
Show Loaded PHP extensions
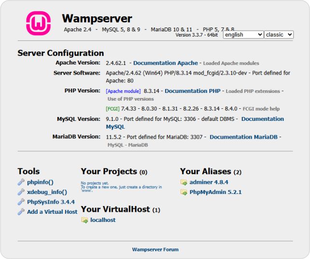(x=253, y=91)
